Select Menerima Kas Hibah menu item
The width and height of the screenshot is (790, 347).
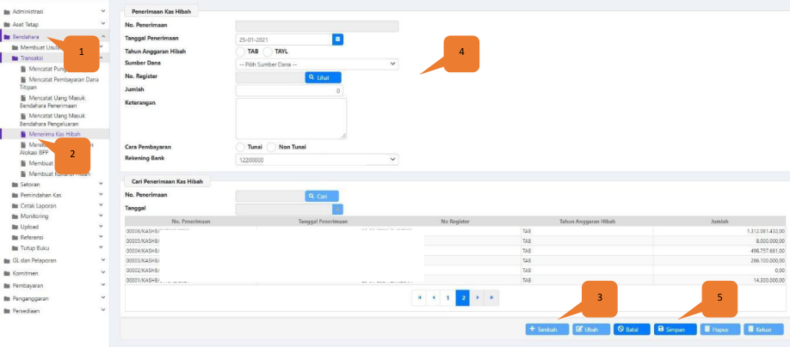(59, 134)
